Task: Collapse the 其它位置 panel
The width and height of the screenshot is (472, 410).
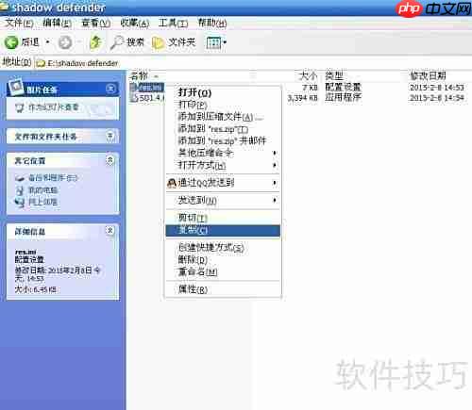Action: 110,160
